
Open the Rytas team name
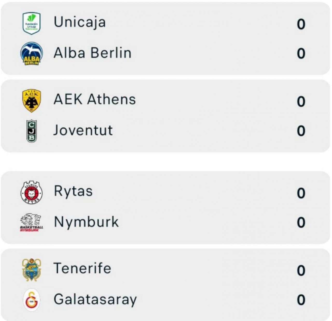73,191
